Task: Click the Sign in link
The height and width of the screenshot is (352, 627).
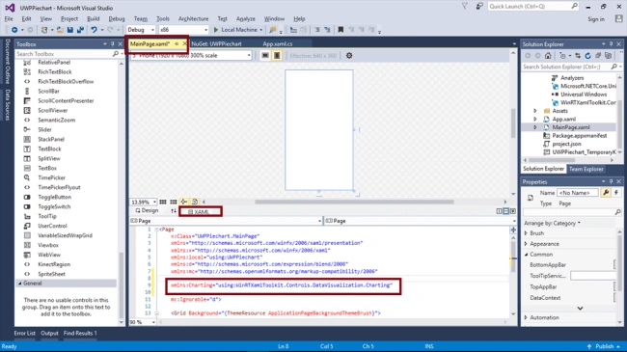Action: 596,19
